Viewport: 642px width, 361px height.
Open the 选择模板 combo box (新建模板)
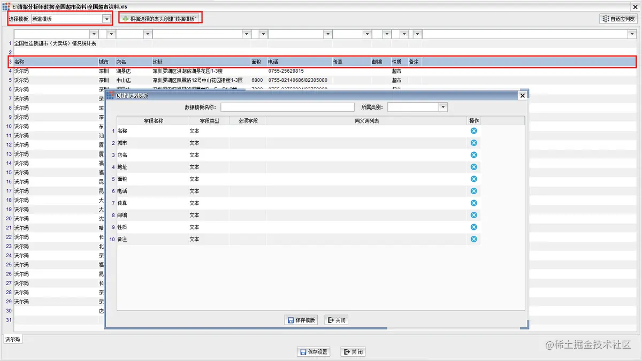point(106,19)
